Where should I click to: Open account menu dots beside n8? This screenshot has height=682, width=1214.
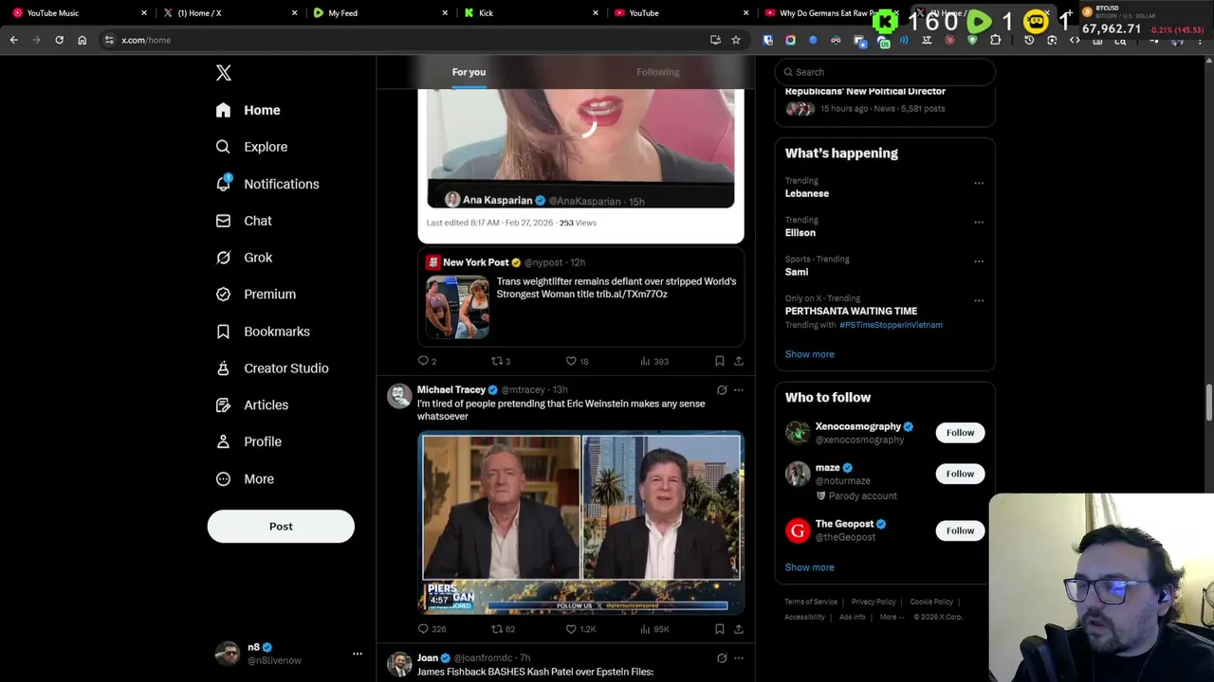tap(358, 654)
